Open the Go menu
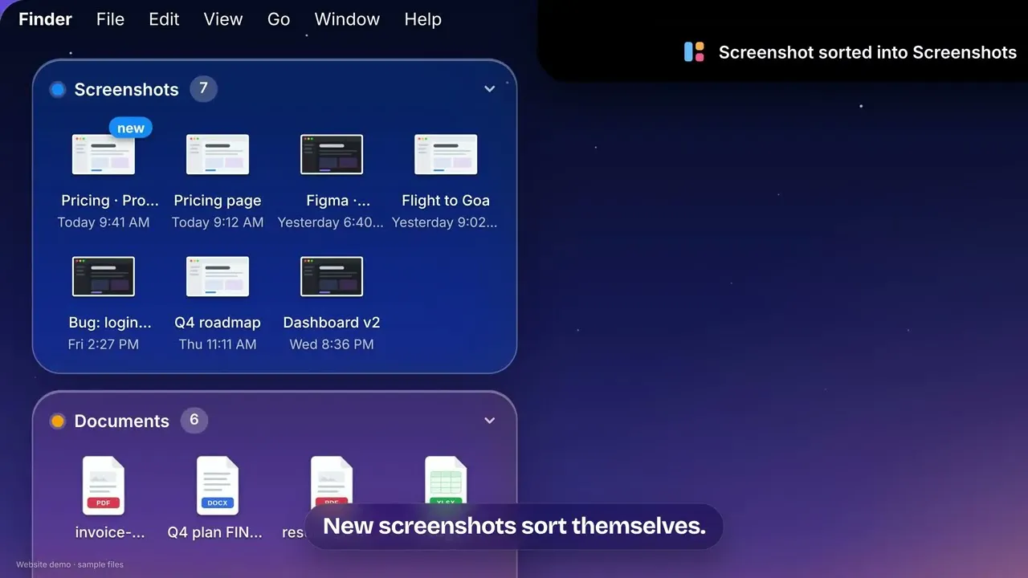This screenshot has height=578, width=1028. point(279,19)
